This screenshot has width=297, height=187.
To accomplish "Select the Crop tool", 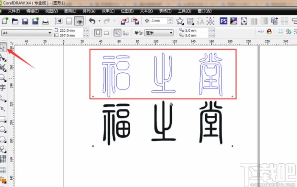I will point(3,68).
